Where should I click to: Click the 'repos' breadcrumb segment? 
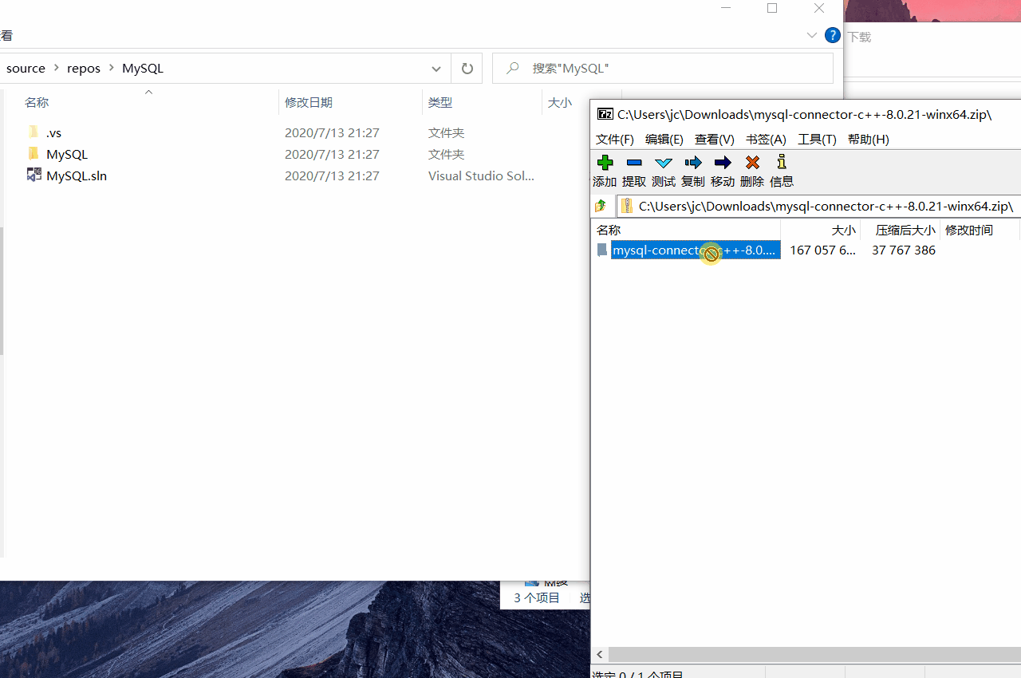point(84,69)
